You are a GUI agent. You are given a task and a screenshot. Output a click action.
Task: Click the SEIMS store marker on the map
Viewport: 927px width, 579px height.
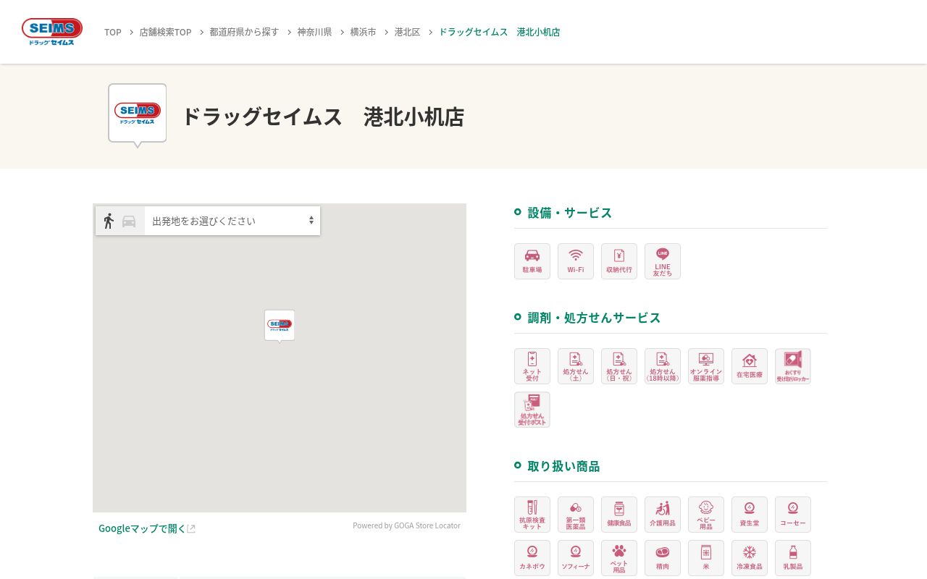coord(280,326)
